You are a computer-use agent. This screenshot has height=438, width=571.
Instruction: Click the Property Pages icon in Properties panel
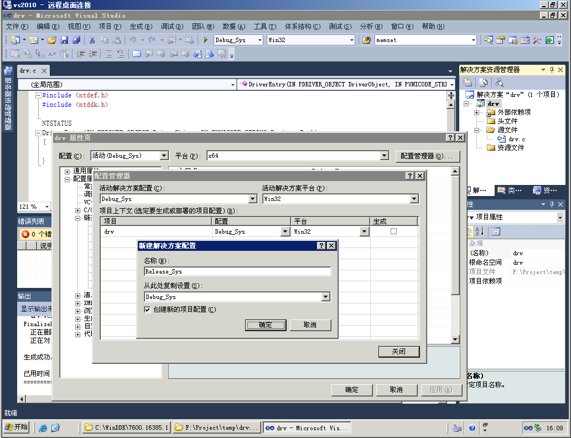(x=496, y=231)
